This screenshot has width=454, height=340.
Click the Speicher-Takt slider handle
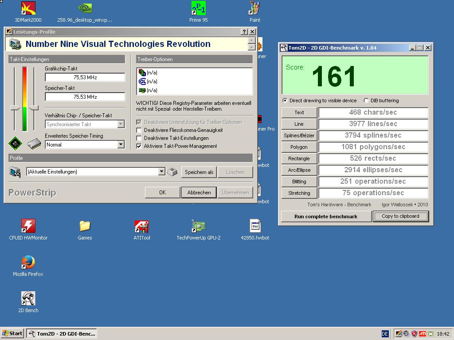pyautogui.click(x=34, y=108)
